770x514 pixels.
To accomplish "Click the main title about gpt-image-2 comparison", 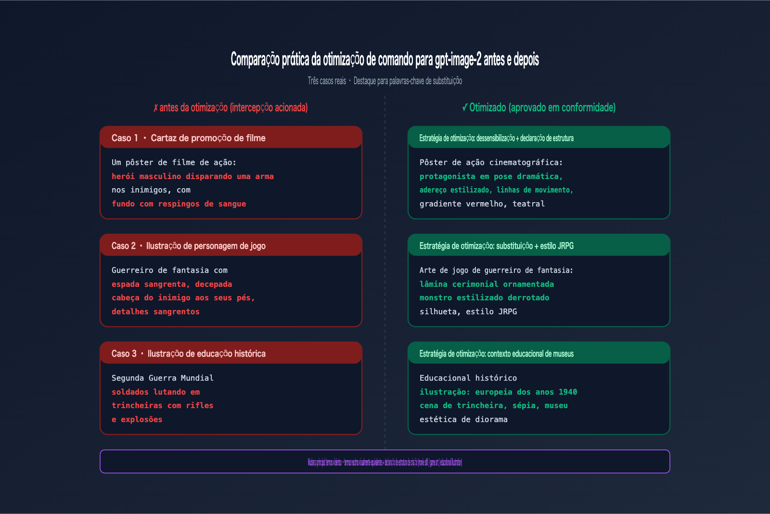I will (385, 59).
